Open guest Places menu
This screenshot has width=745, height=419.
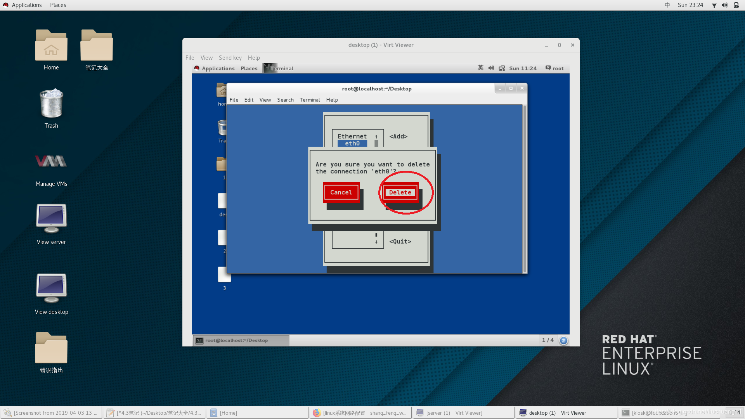249,68
